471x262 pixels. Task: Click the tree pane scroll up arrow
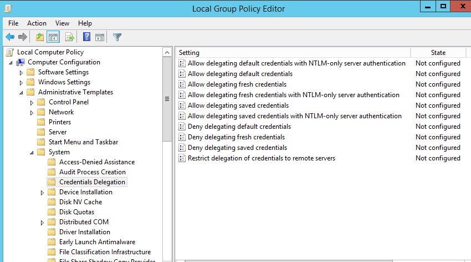(x=167, y=53)
